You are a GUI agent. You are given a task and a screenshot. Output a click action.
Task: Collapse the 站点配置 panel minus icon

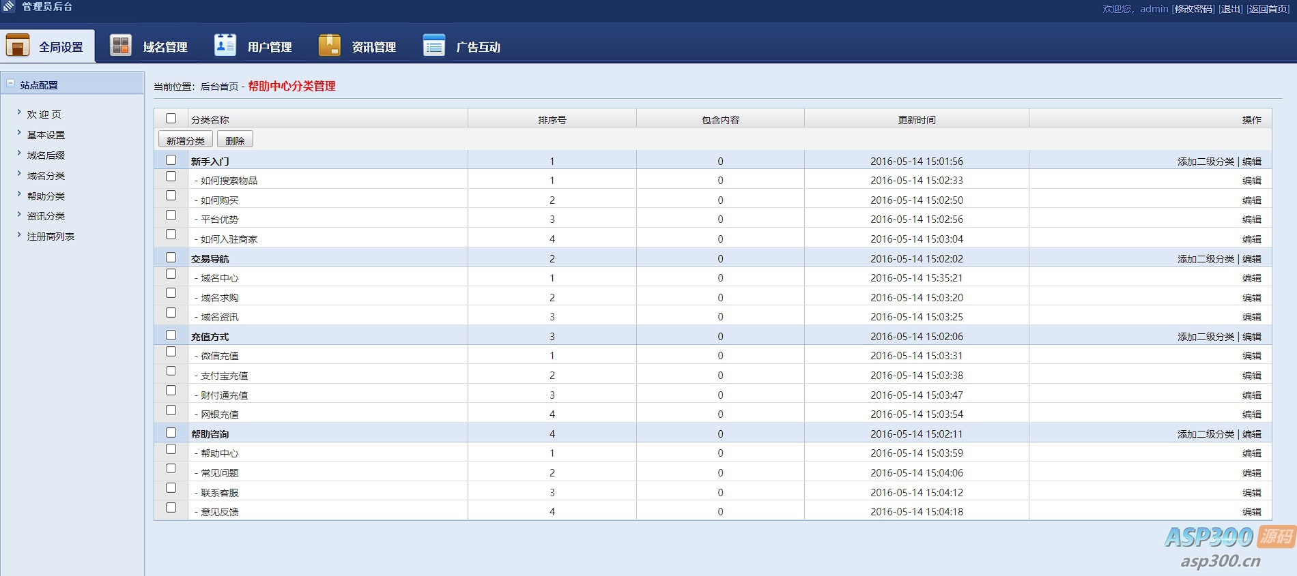[10, 84]
